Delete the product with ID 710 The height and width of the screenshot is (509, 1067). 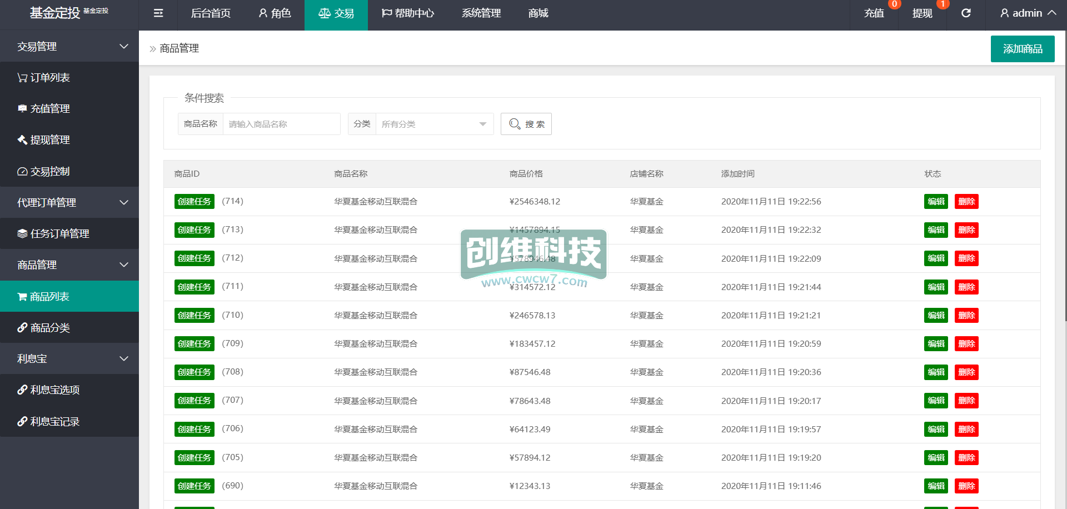click(966, 316)
